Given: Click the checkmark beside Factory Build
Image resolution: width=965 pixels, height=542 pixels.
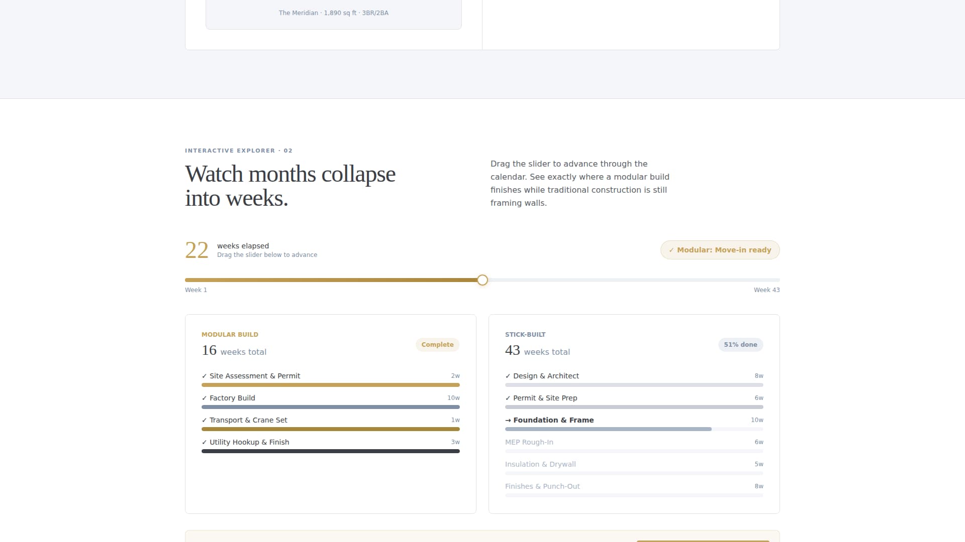Looking at the screenshot, I should point(204,397).
